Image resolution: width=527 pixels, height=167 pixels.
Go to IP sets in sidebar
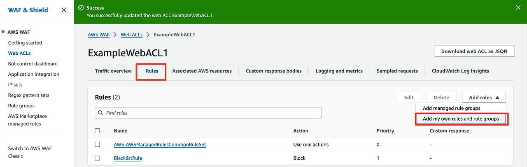pyautogui.click(x=15, y=85)
